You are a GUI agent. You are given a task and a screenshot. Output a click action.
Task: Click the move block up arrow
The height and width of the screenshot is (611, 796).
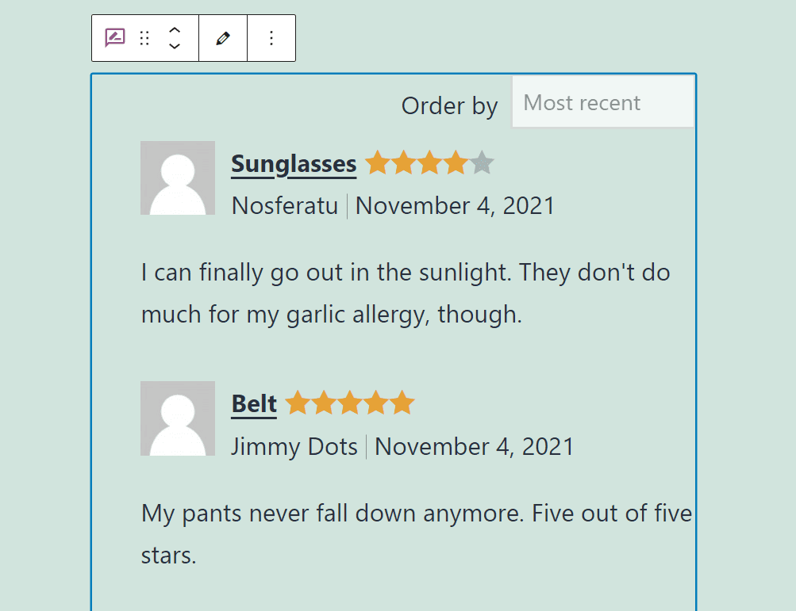pos(174,32)
